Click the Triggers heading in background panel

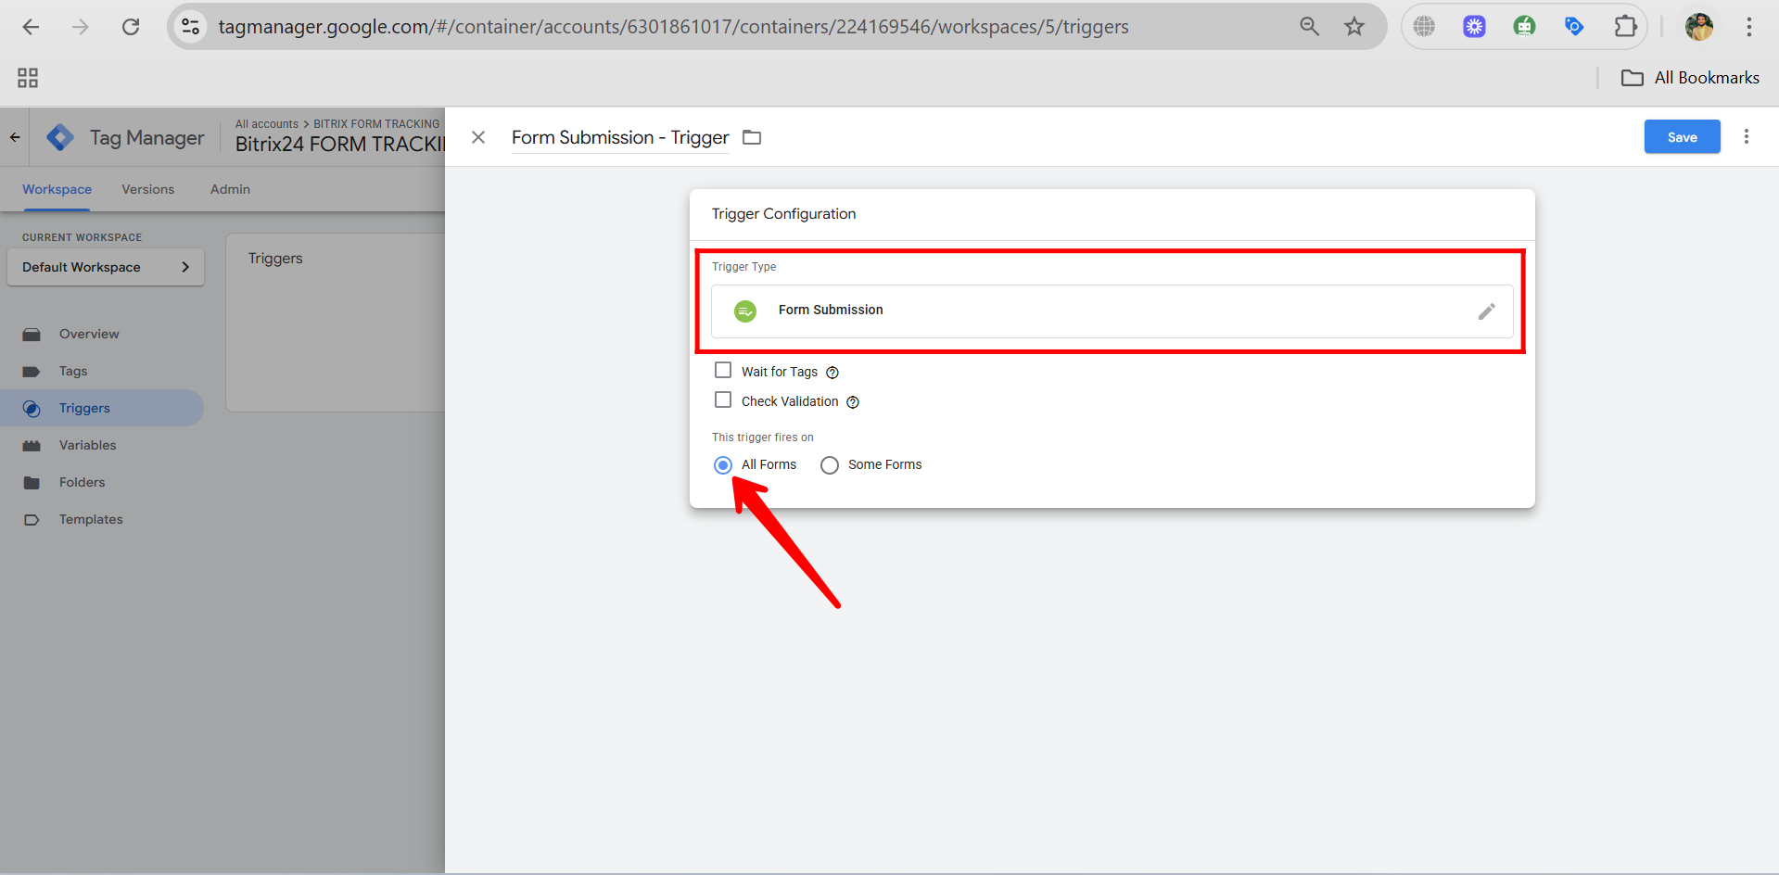pyautogui.click(x=275, y=259)
